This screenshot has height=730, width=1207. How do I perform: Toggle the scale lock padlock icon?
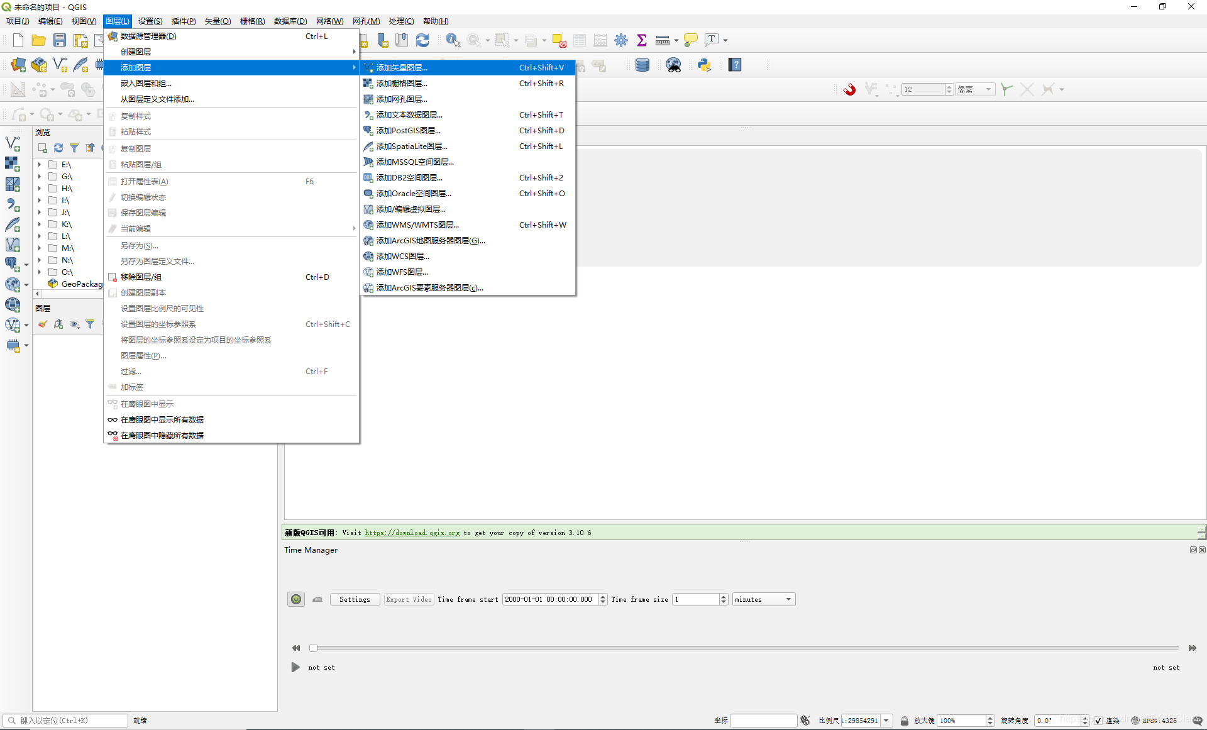tap(904, 721)
